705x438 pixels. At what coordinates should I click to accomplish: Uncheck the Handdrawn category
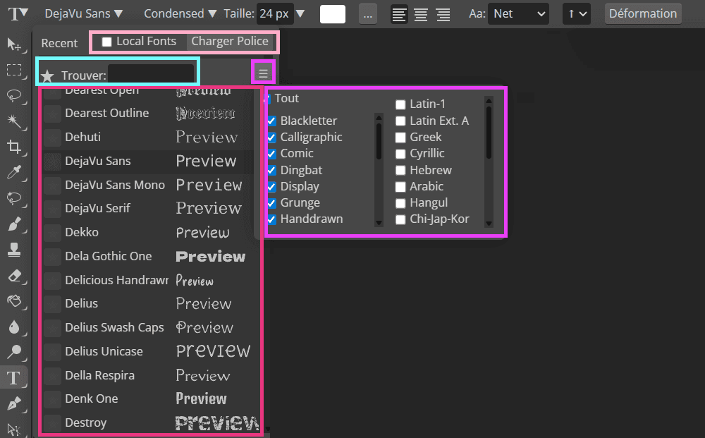point(271,219)
